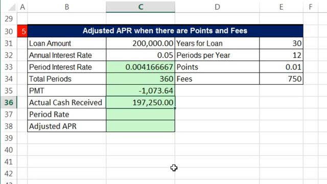Select row 42 header
The width and height of the screenshot is (327, 184).
pos(9,174)
